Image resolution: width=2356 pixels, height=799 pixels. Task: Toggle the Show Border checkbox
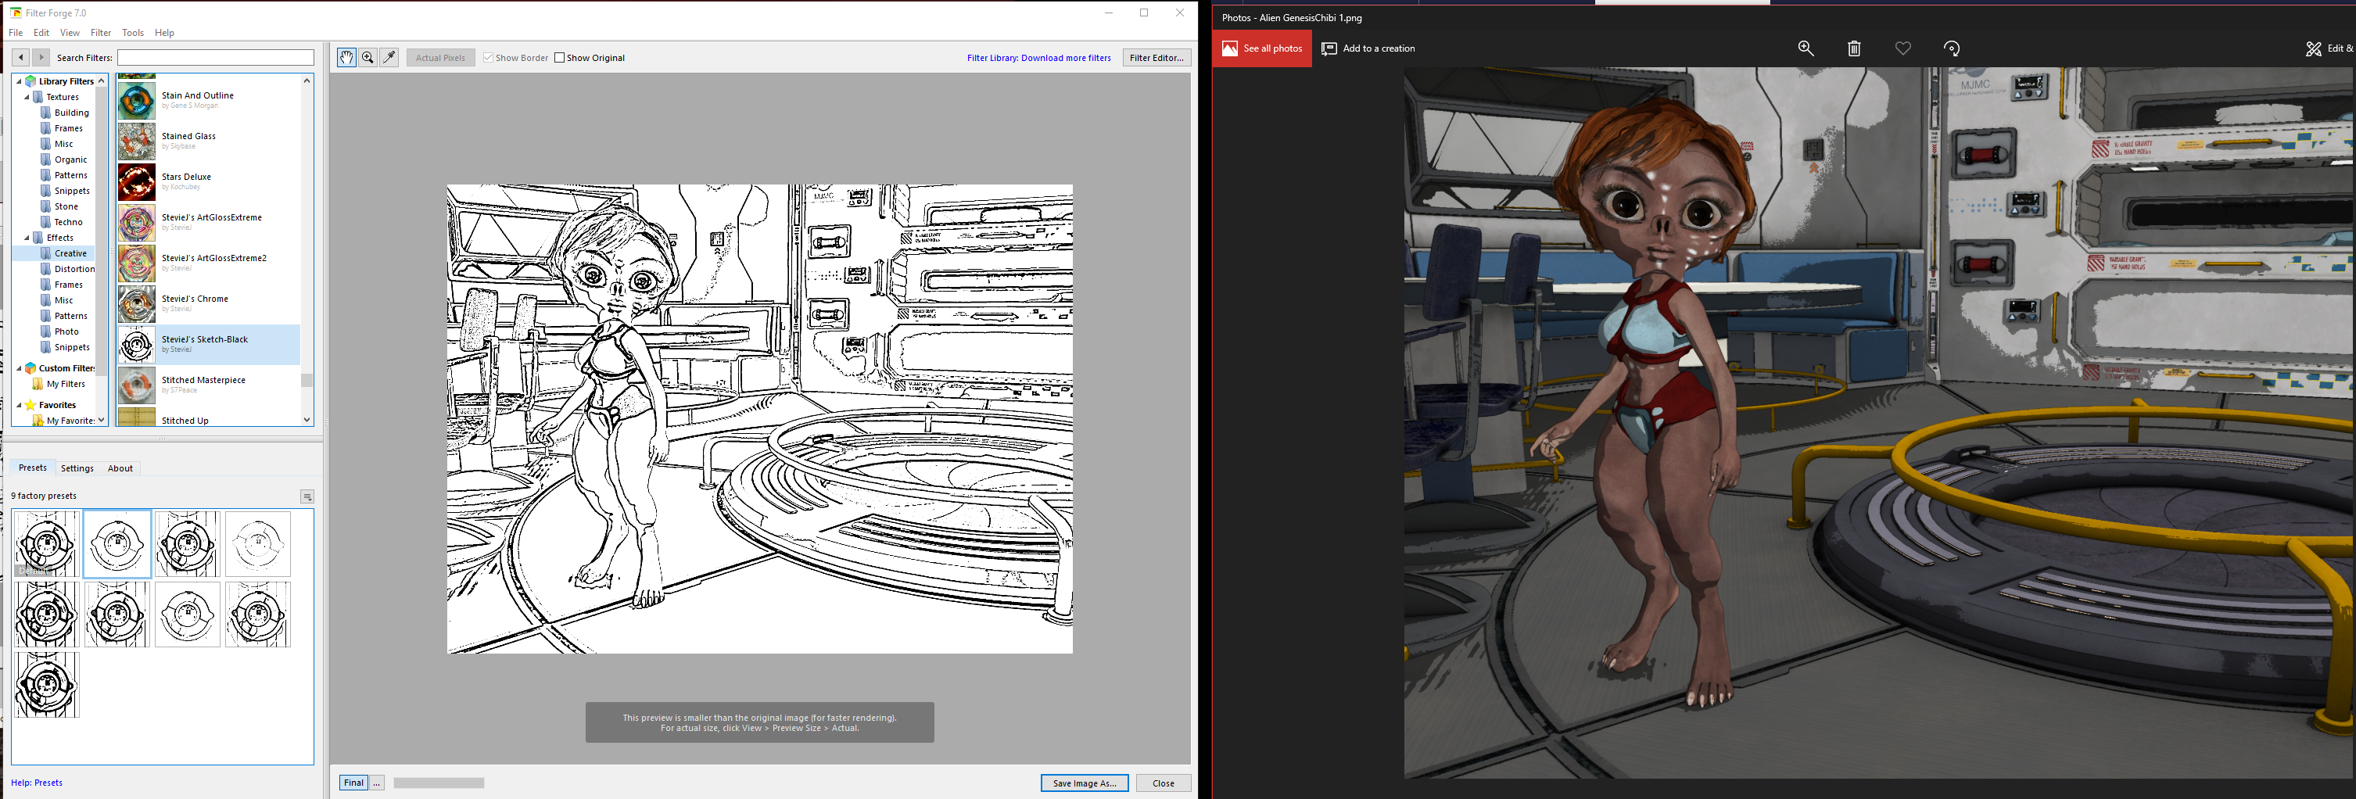click(x=489, y=58)
